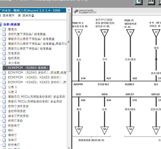Click the document icon beside 仪表 1

tap(4, 87)
